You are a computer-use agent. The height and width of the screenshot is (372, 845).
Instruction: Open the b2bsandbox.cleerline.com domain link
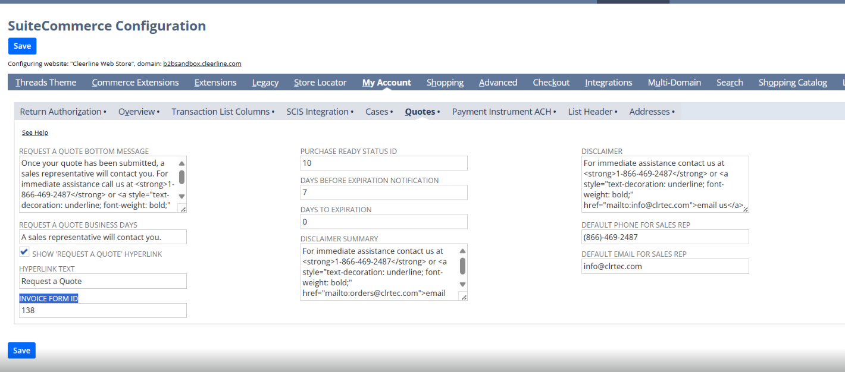202,64
